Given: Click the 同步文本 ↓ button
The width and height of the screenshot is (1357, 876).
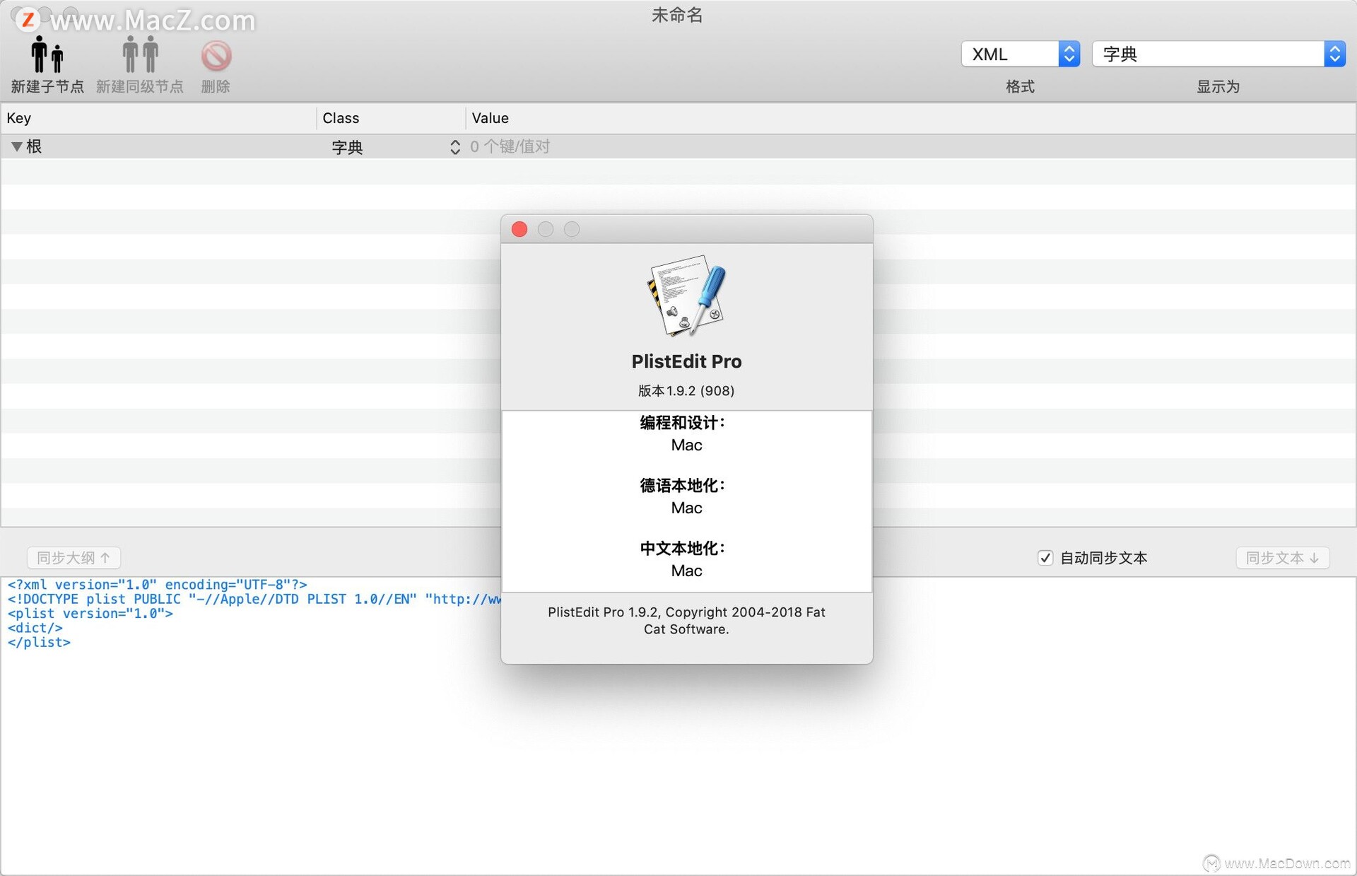Looking at the screenshot, I should (x=1283, y=558).
